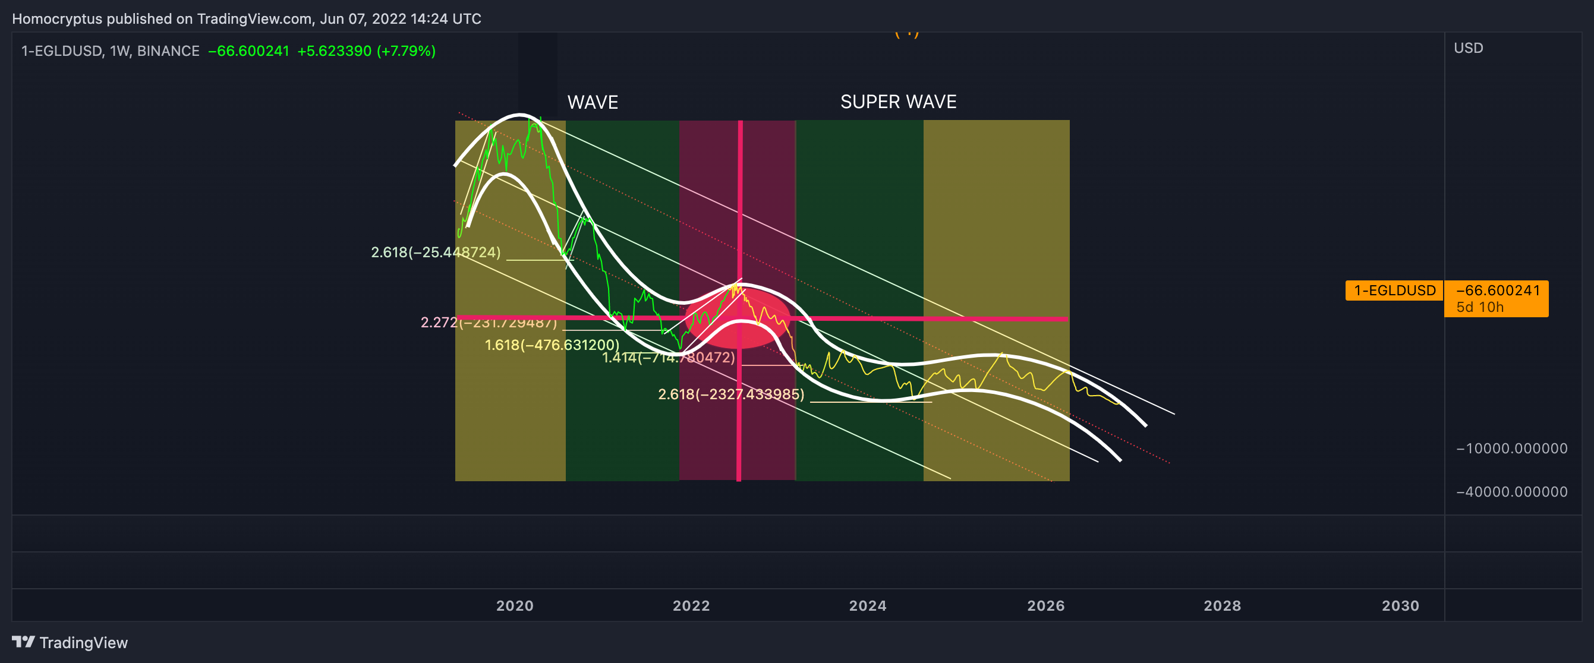The width and height of the screenshot is (1594, 663).
Task: Click the SUPER WAVE text label
Action: pyautogui.click(x=898, y=102)
